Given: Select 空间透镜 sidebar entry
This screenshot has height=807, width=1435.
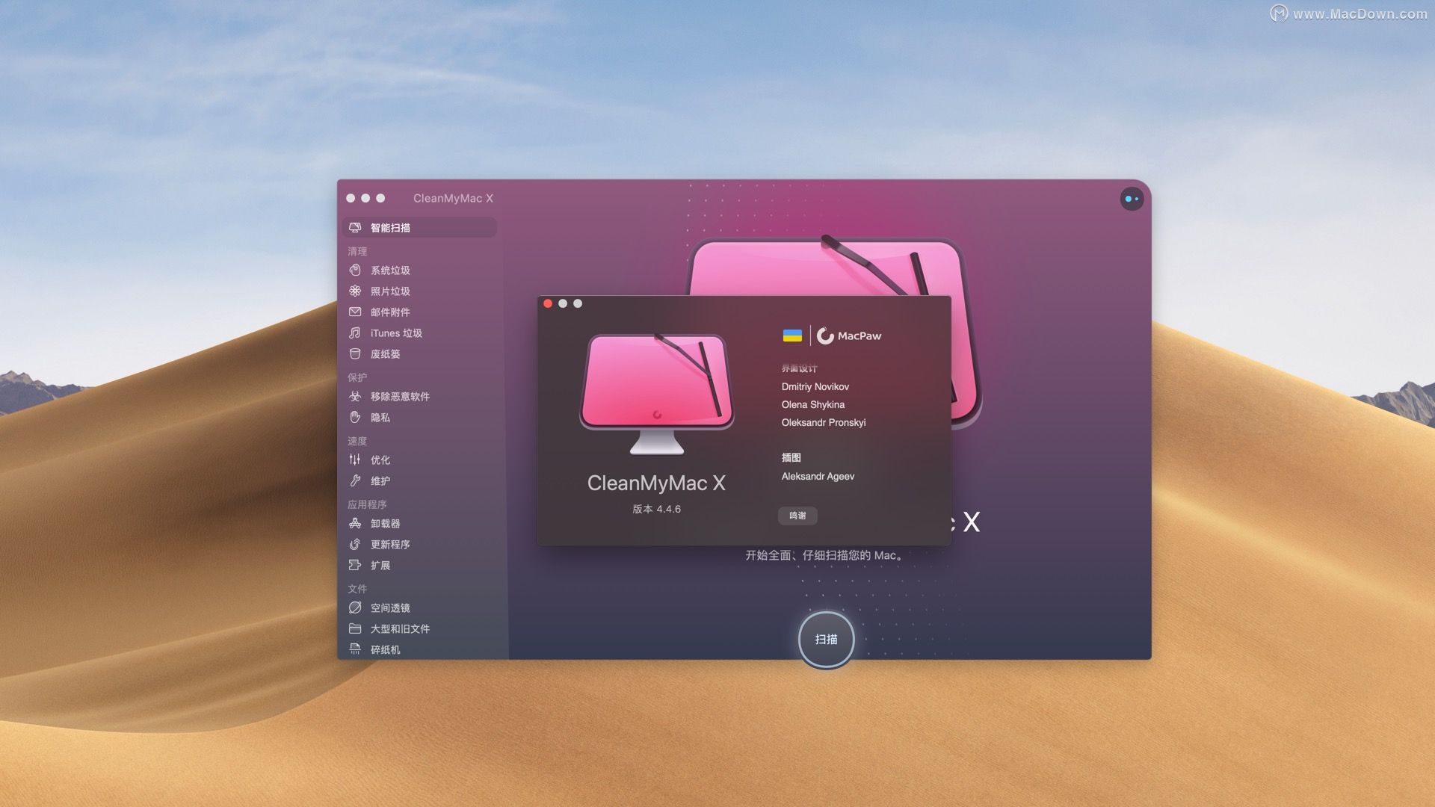Looking at the screenshot, I should (419, 607).
